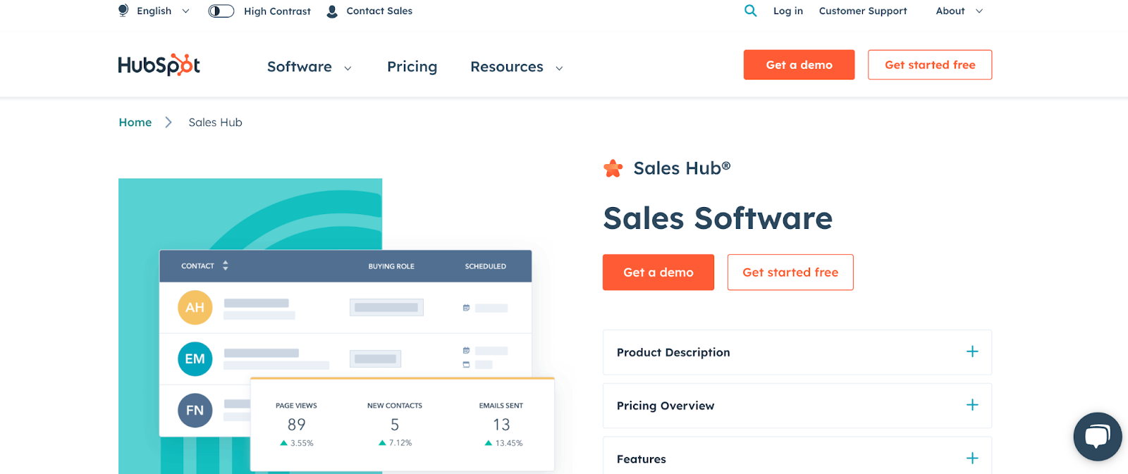
Task: Go to Home breadcrumb
Action: coord(135,123)
